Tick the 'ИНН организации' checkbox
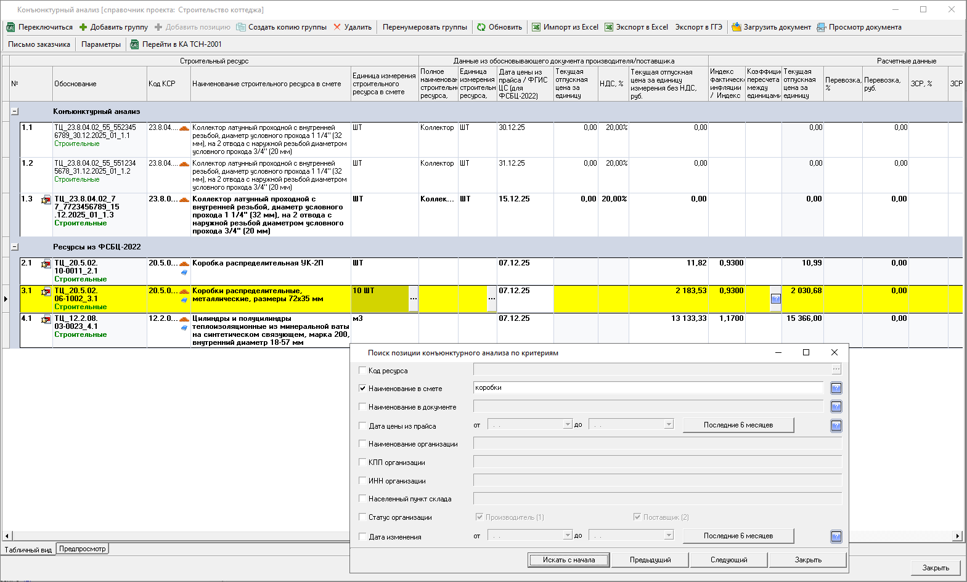This screenshot has height=582, width=967. [x=362, y=481]
